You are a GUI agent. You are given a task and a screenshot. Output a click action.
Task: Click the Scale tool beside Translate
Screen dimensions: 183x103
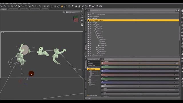click(x=65, y=6)
